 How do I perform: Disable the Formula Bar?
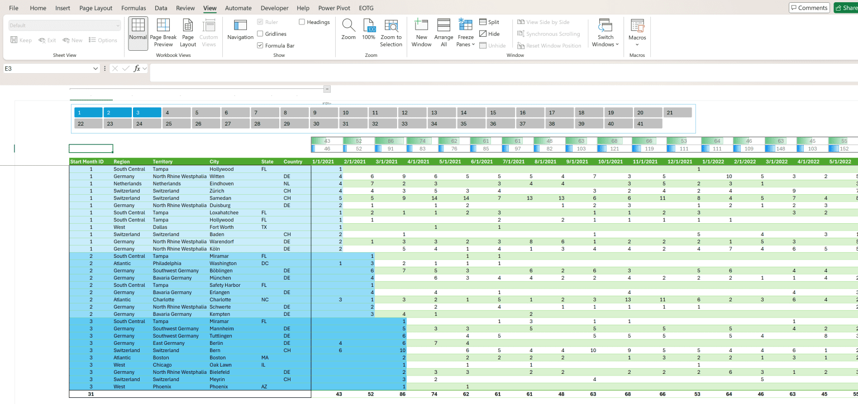point(260,45)
